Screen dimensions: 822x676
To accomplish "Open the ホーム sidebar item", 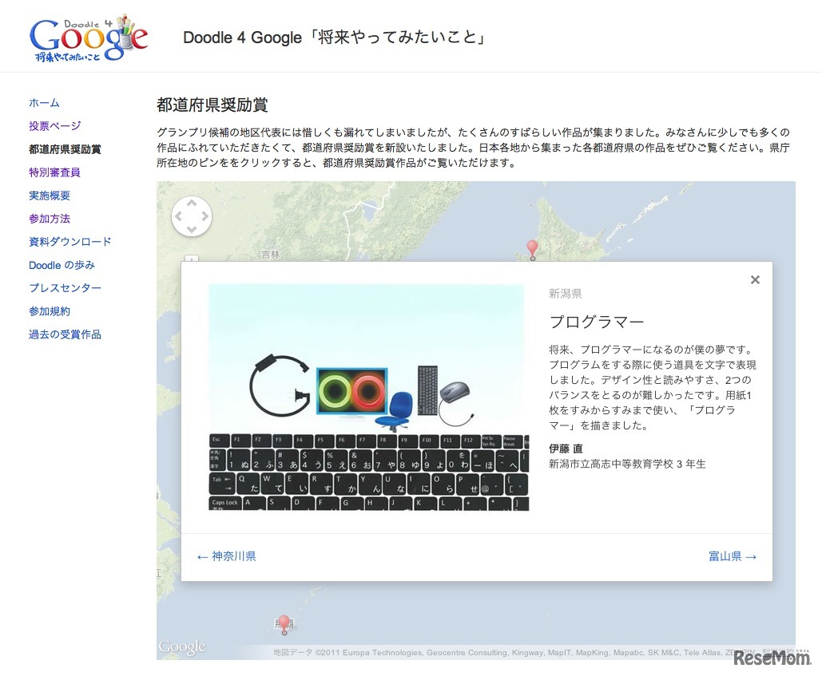I will click(x=43, y=103).
